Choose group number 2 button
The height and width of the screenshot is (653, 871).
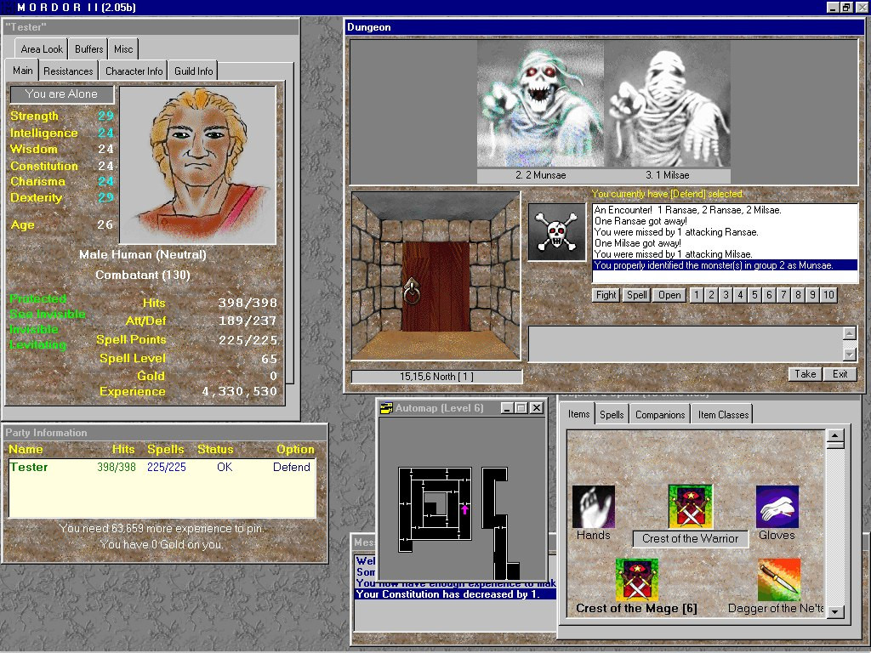point(711,295)
